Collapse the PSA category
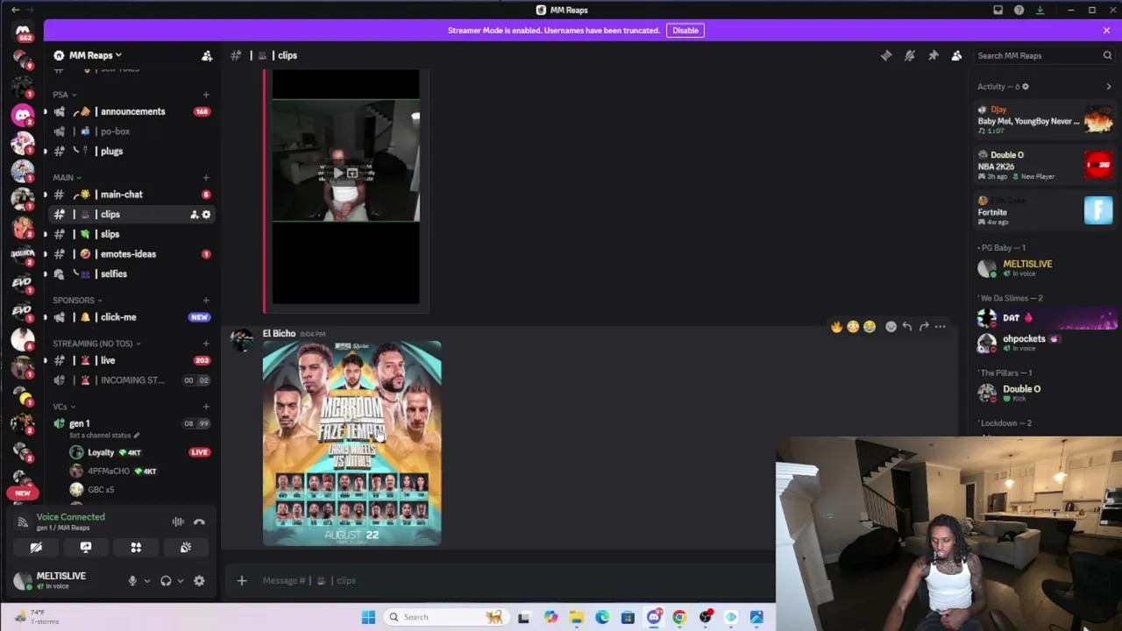Viewport: 1122px width, 631px height. 64,95
